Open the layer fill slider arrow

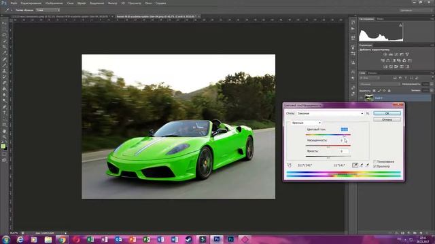432,90
